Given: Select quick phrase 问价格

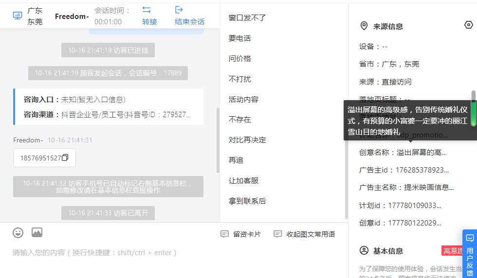Looking at the screenshot, I should (239, 59).
